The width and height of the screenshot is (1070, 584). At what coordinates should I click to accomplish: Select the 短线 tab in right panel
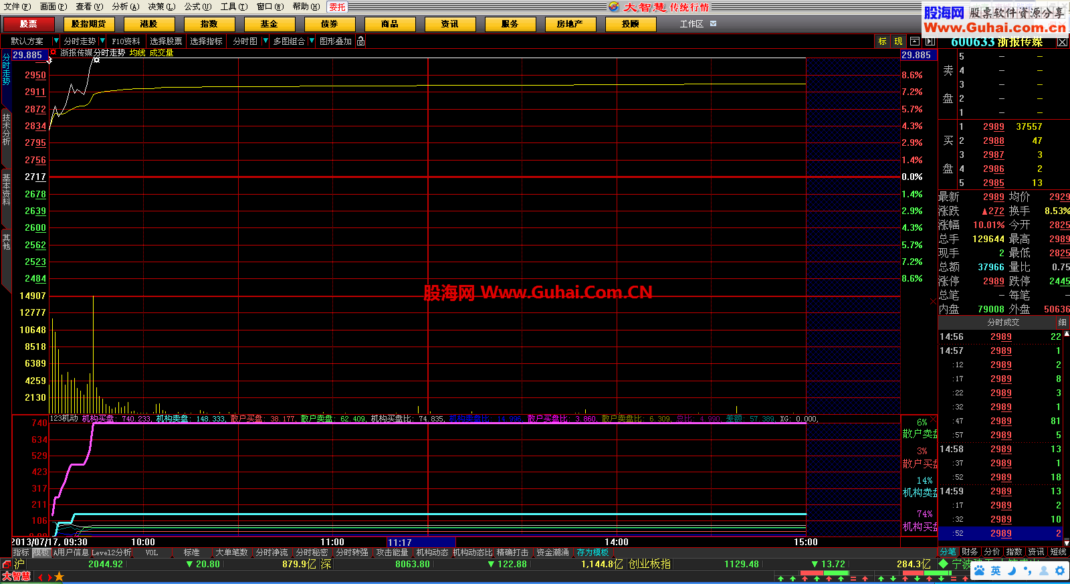click(x=1058, y=552)
